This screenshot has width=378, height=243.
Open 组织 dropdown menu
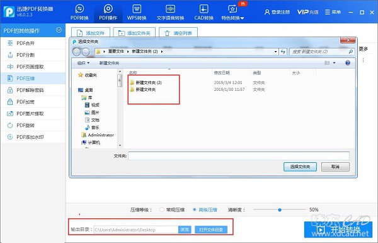(83, 63)
